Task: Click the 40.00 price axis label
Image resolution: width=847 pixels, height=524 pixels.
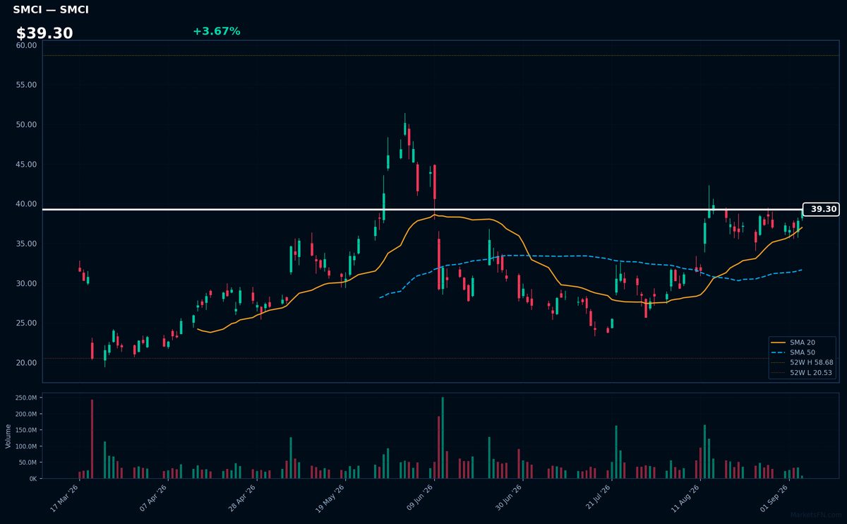Action: click(26, 204)
